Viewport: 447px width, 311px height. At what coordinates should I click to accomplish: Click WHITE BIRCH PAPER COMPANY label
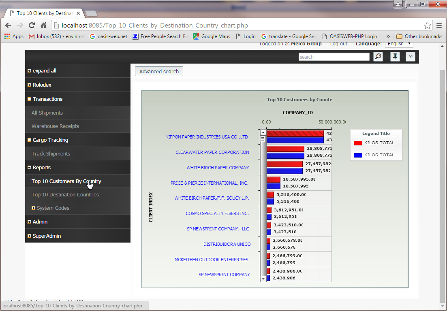tap(218, 168)
